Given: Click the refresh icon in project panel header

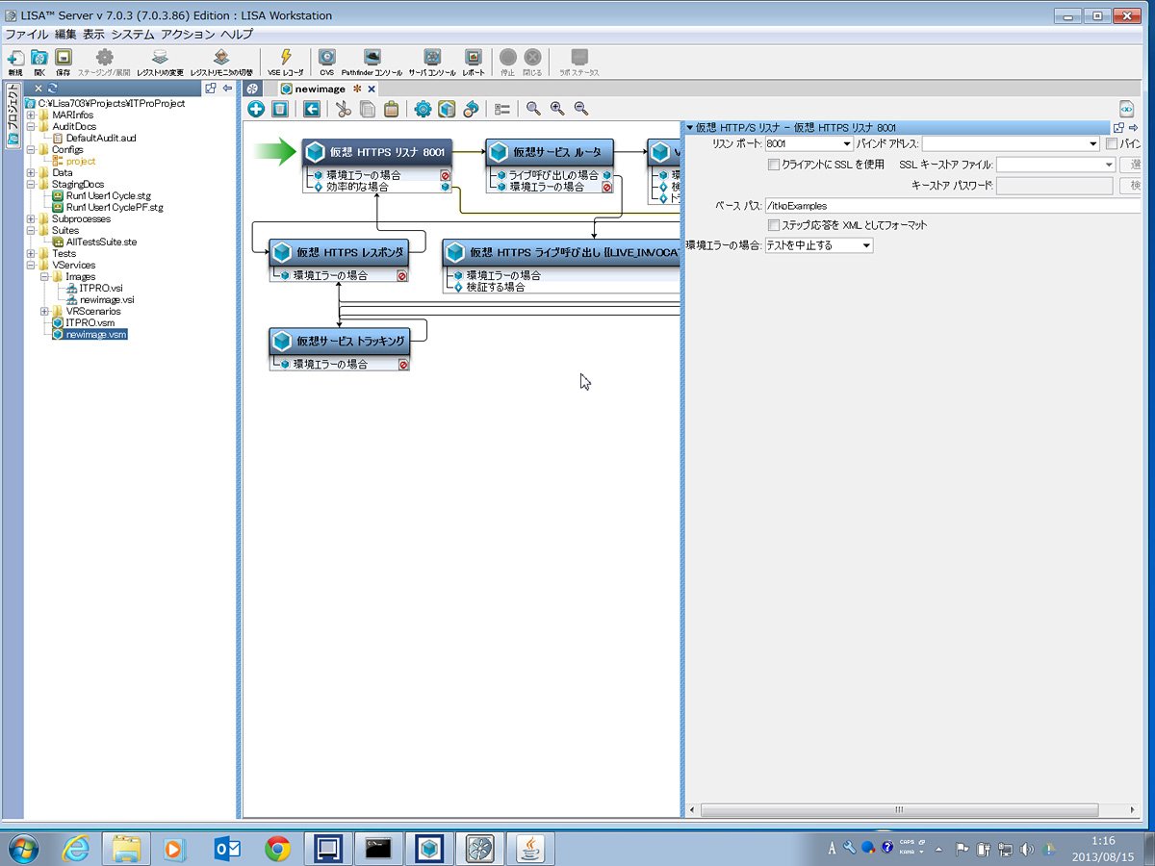Looking at the screenshot, I should (52, 89).
